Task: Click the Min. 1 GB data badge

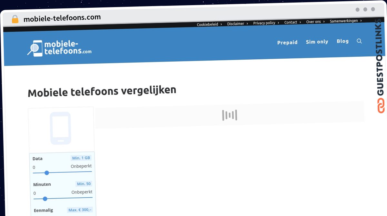Action: (x=81, y=158)
